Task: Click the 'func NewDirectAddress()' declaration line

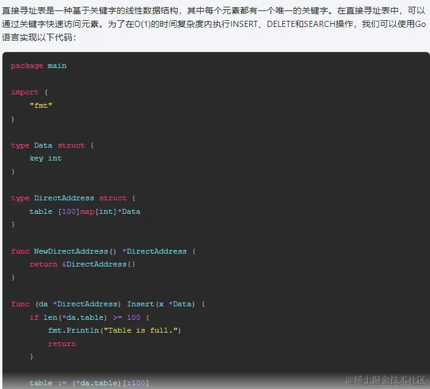Action: tap(103, 251)
